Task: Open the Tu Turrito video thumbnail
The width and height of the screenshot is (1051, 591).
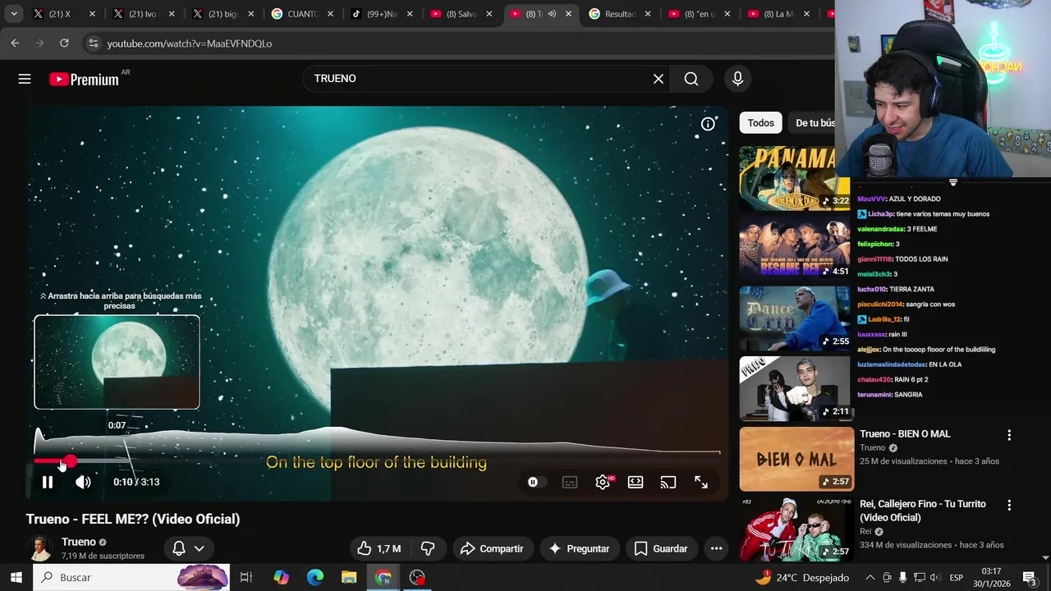Action: (x=796, y=529)
